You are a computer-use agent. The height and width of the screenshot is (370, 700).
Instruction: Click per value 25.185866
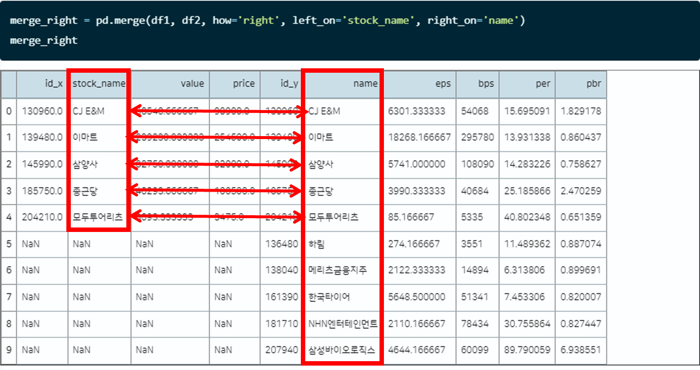(x=527, y=191)
